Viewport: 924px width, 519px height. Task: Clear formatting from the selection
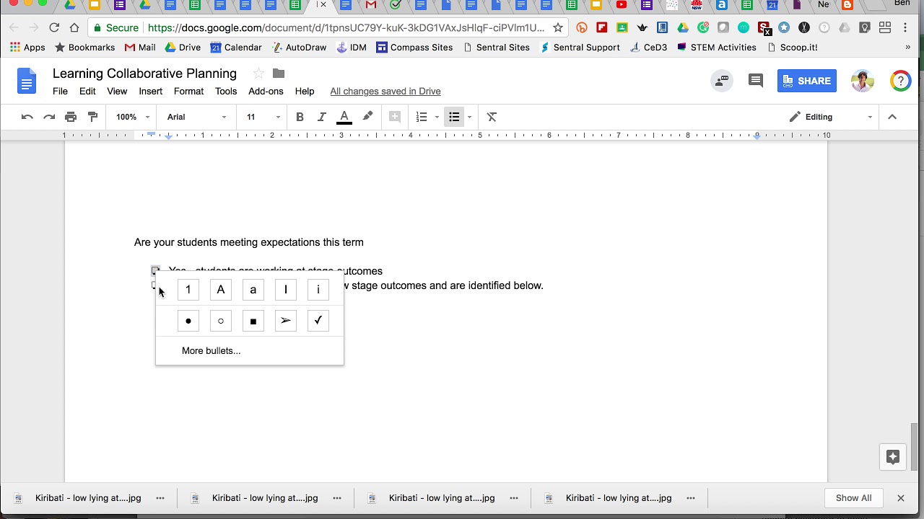coord(492,117)
